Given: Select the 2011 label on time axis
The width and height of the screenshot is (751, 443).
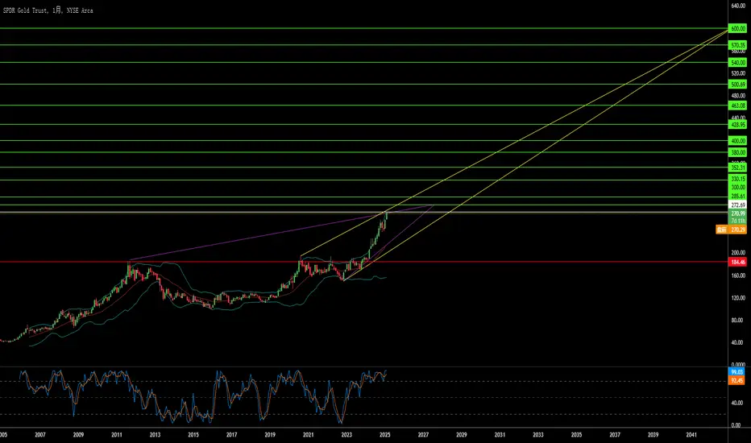Looking at the screenshot, I should point(116,435).
